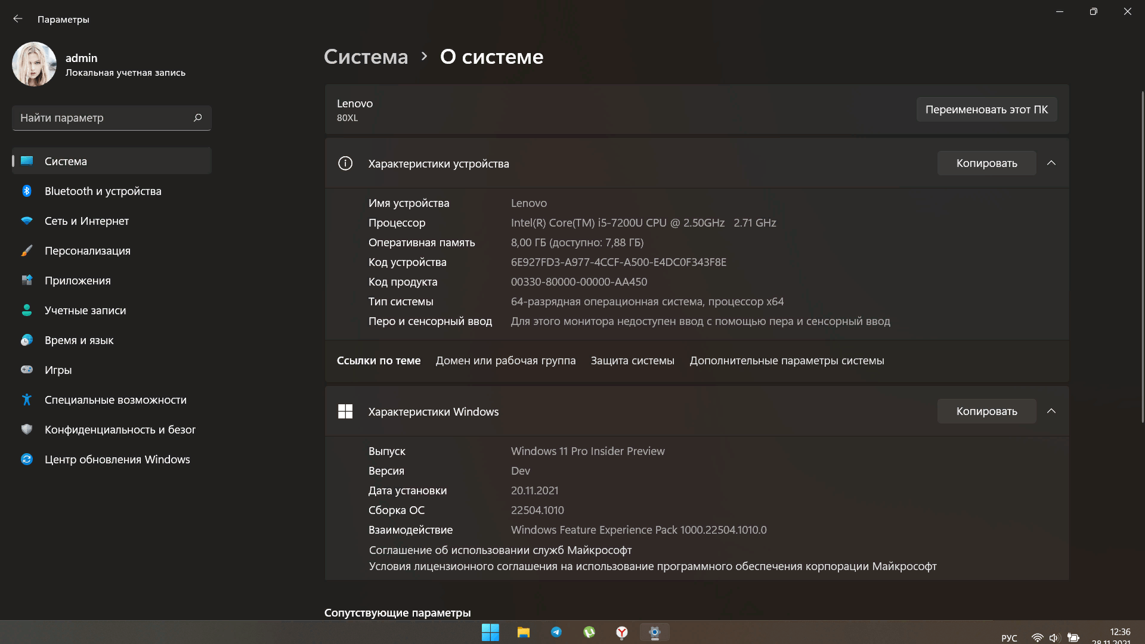Open Специальные возможности section

tap(112, 400)
